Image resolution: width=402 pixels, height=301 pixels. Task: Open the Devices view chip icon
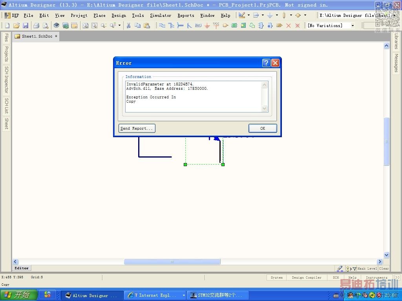[57, 25]
